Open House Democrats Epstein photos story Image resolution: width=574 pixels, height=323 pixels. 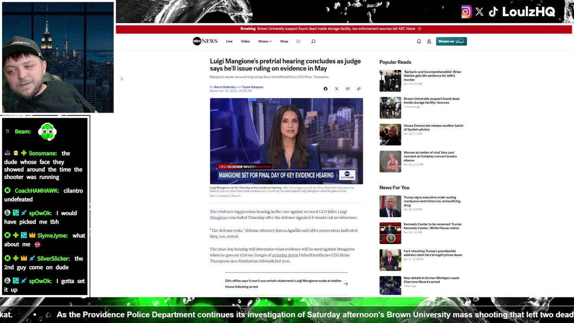point(433,127)
